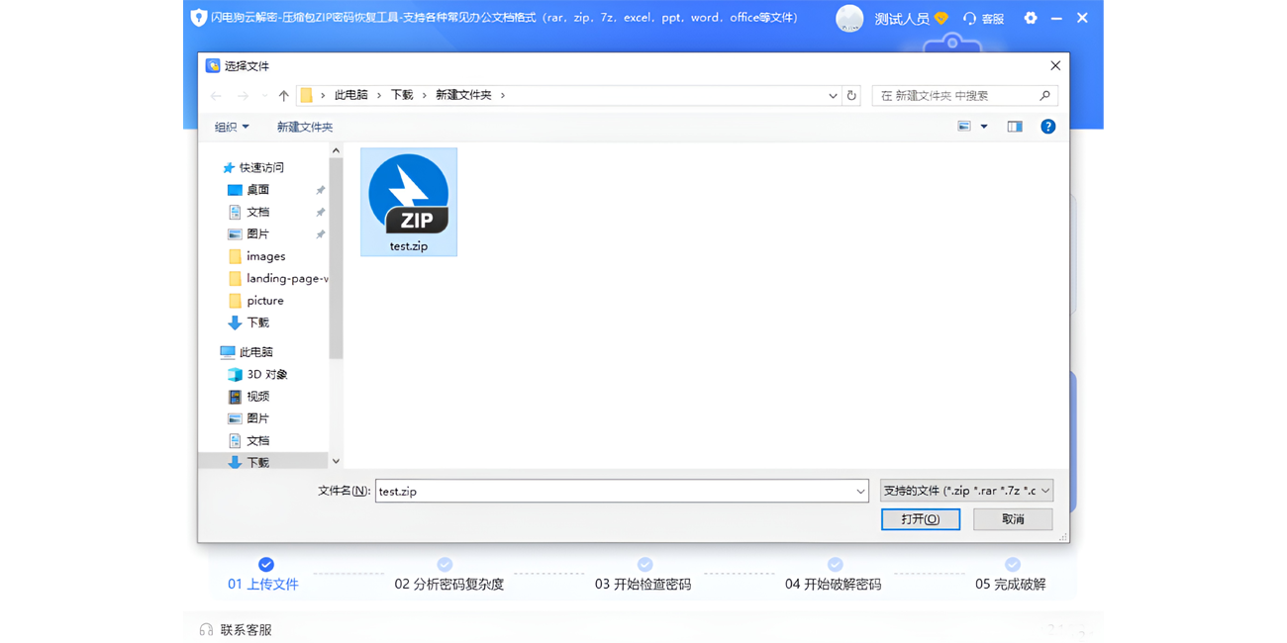Click the yellow VIP diamond badge
The width and height of the screenshot is (1287, 643).
click(941, 17)
